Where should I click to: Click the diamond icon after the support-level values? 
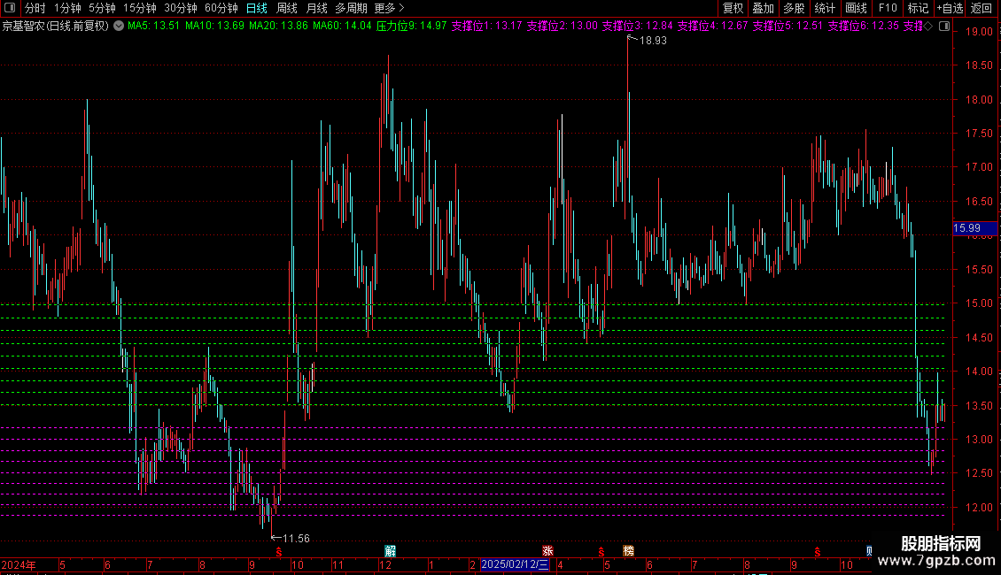click(928, 27)
